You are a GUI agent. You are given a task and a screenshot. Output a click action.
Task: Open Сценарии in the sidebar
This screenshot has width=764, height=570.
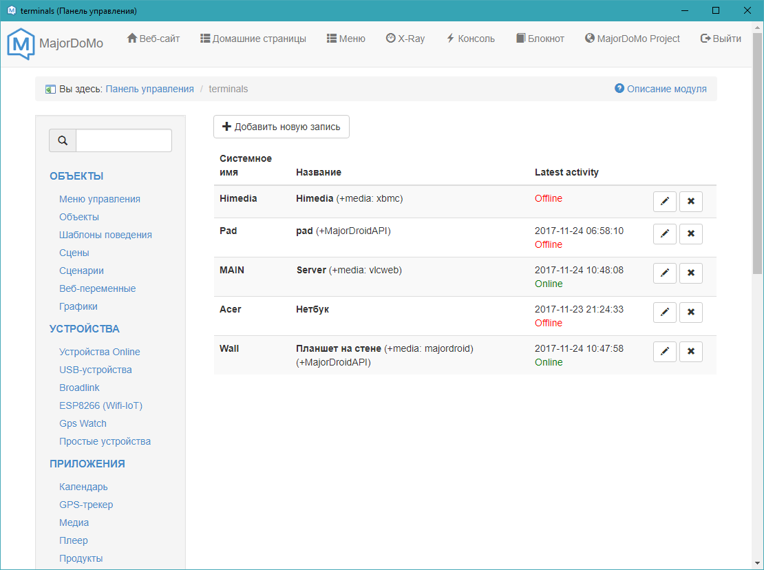point(81,271)
